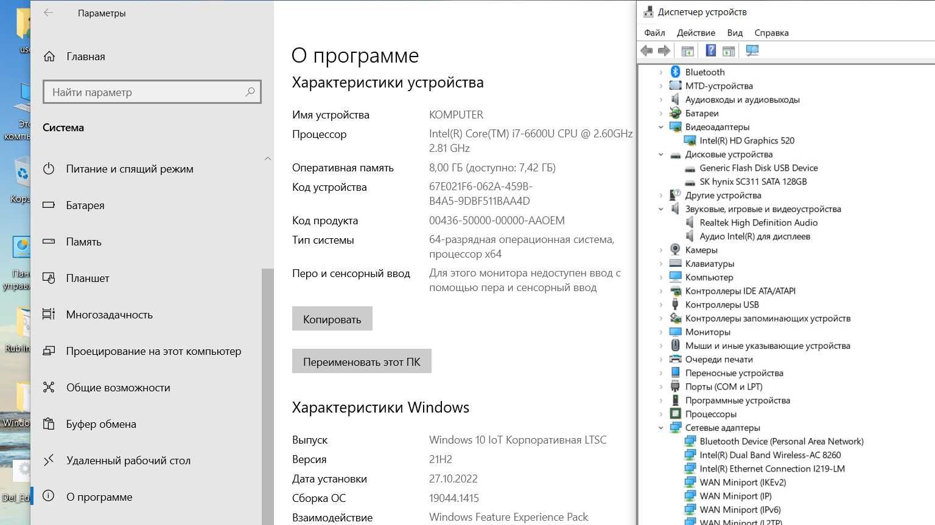Click the build number 19044.1415

point(454,498)
